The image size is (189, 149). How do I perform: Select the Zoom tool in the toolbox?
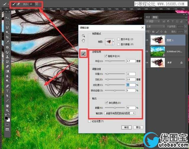(x=7, y=110)
